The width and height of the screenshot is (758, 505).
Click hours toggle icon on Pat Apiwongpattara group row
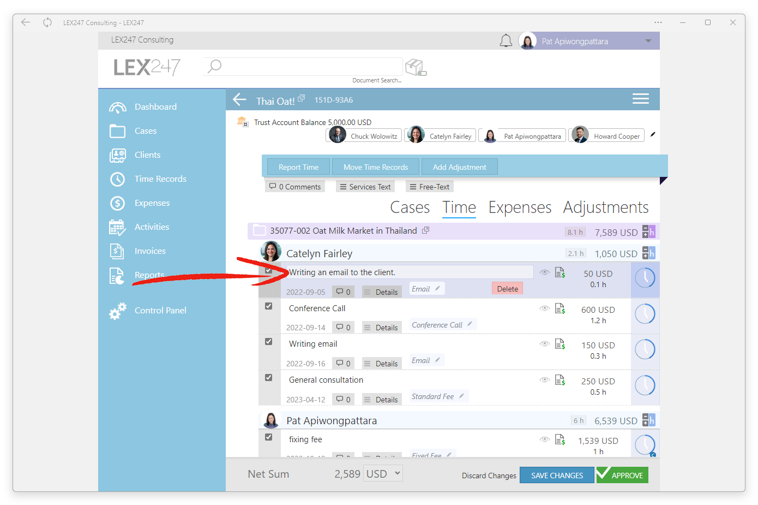(x=648, y=420)
